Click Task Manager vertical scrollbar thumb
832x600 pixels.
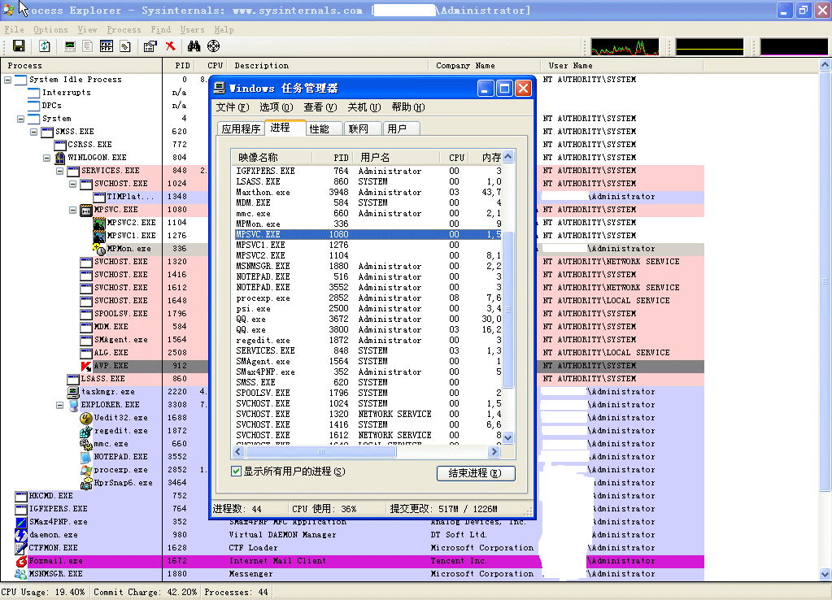(x=507, y=310)
